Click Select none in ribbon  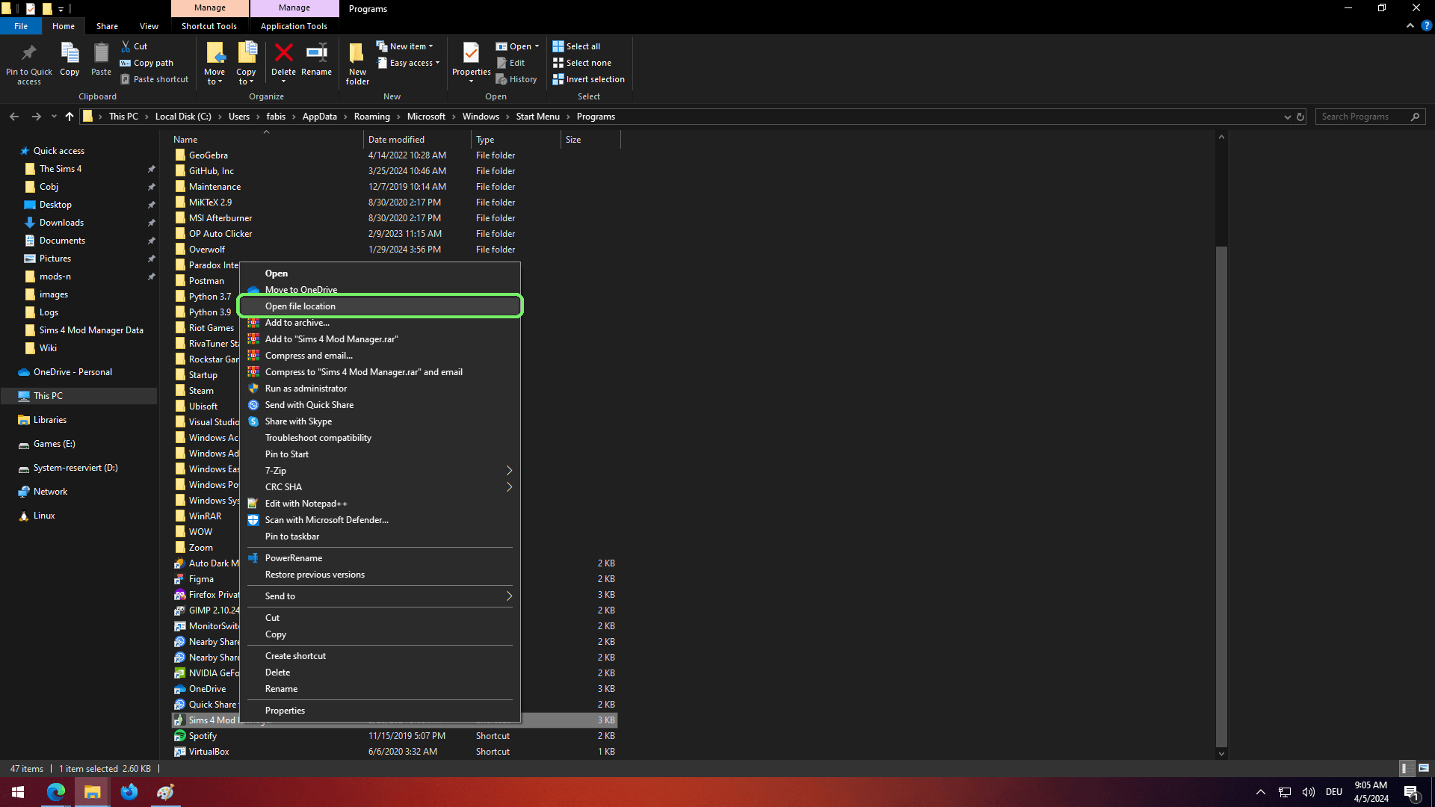click(x=581, y=63)
